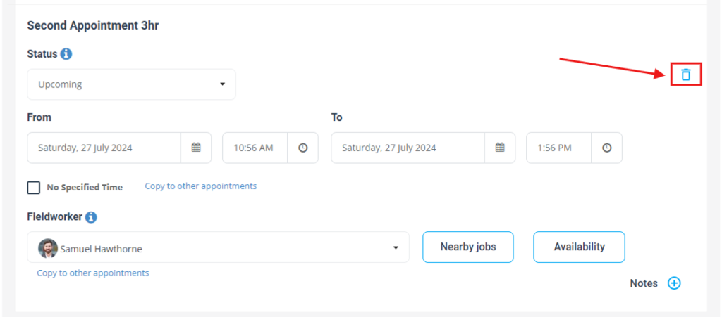Open the To date calendar picker icon
The image size is (722, 317).
(500, 148)
